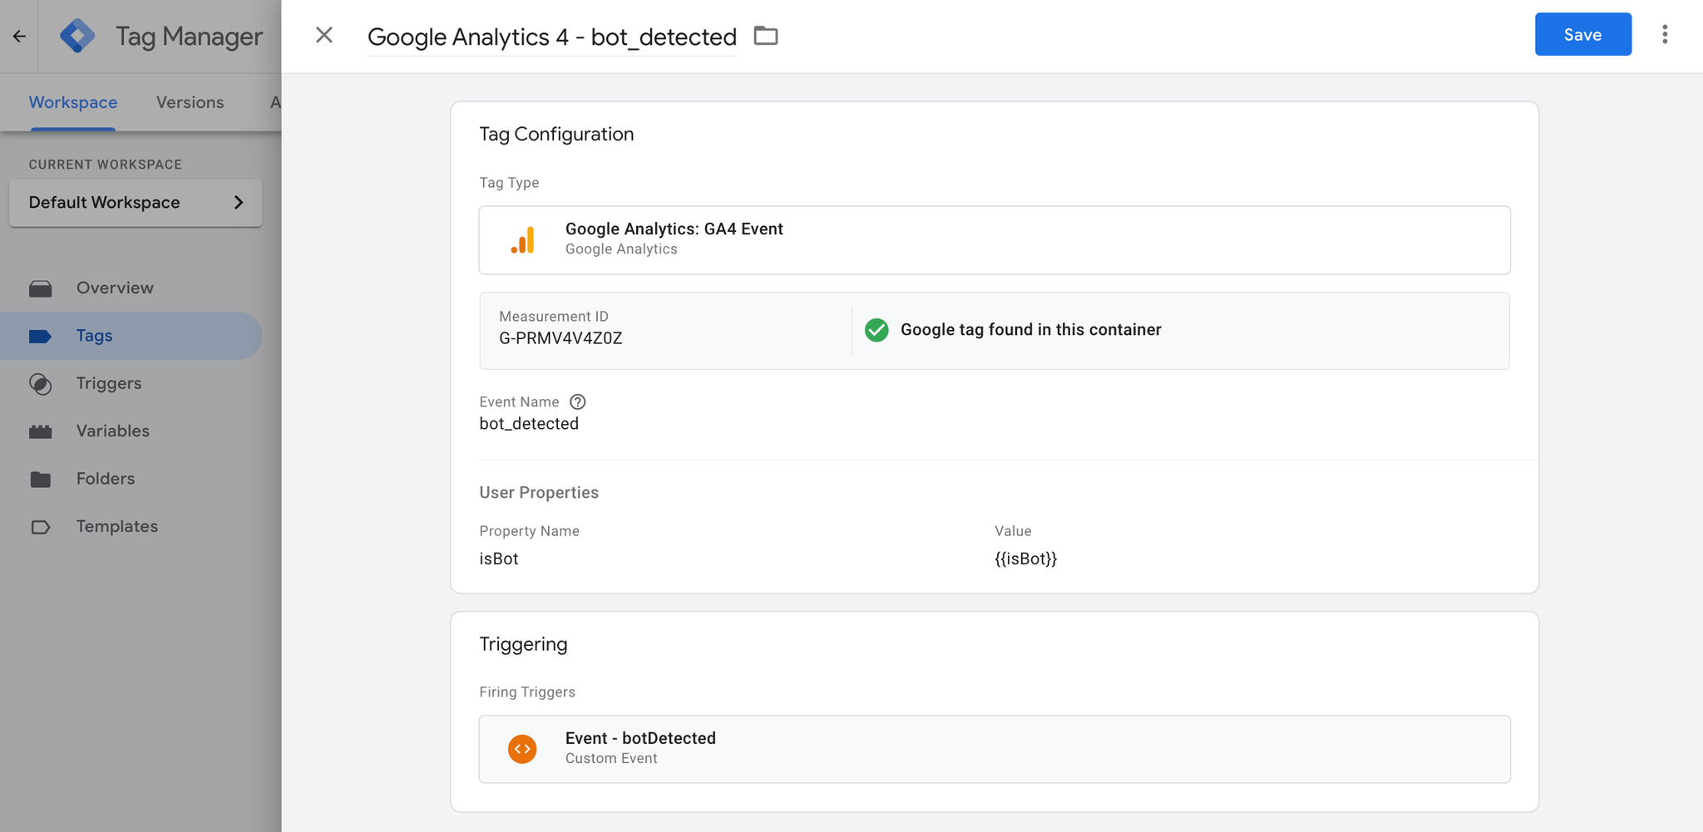
Task: Click the Tag Manager diamond logo
Action: (x=77, y=36)
